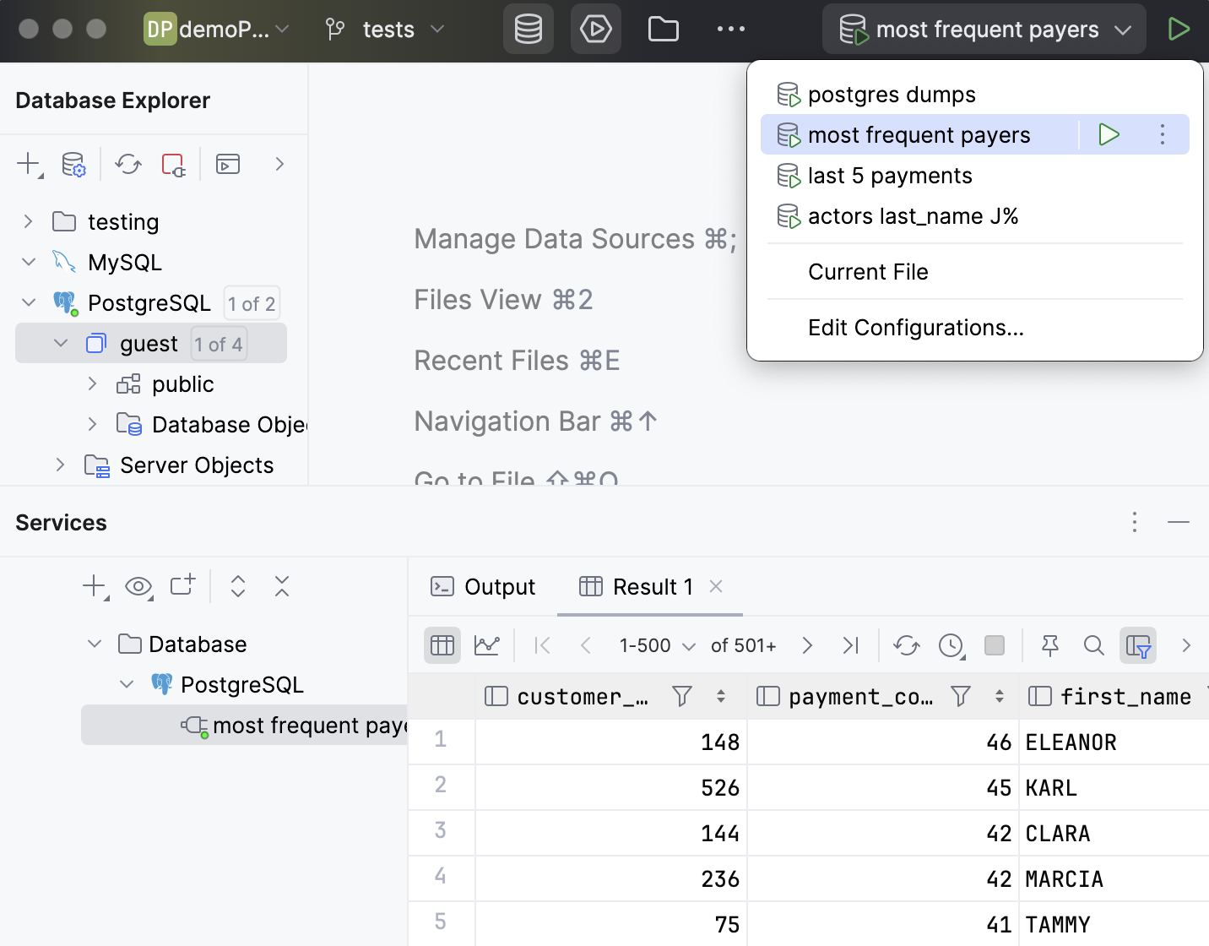
Task: Open the Jump to Query Console icon
Action: point(226,164)
